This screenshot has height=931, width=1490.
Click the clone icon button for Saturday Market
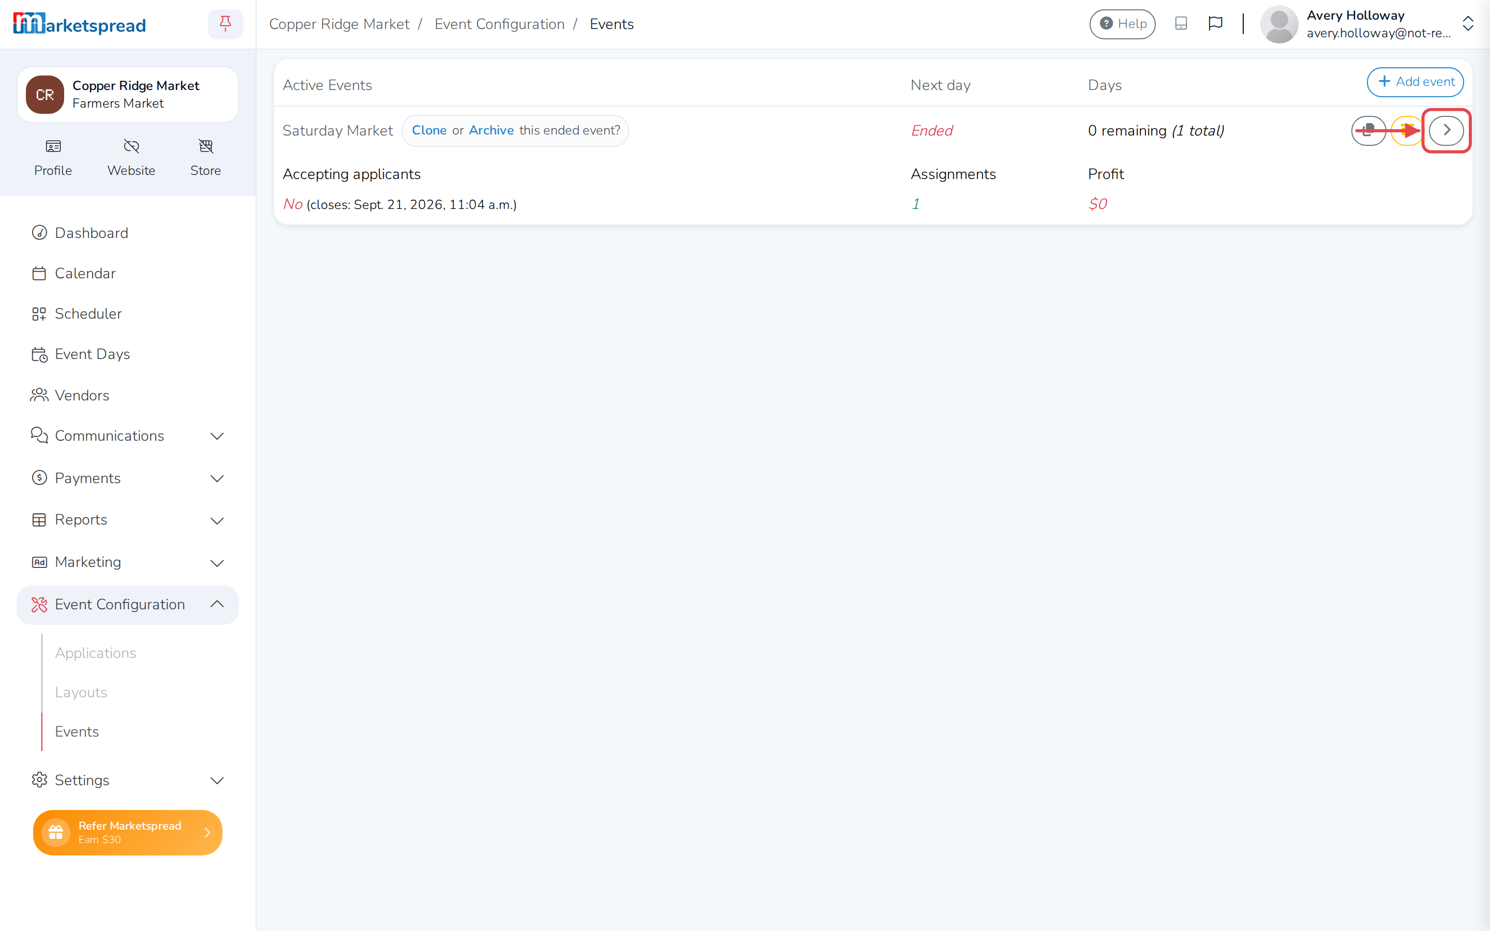pos(1368,130)
